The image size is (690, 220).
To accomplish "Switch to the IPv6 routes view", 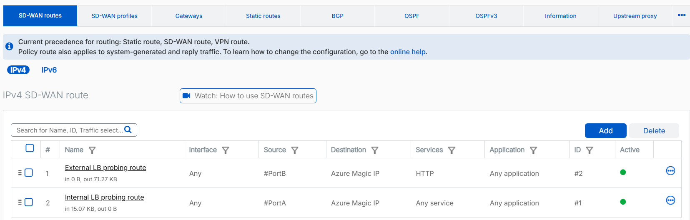I will (49, 70).
